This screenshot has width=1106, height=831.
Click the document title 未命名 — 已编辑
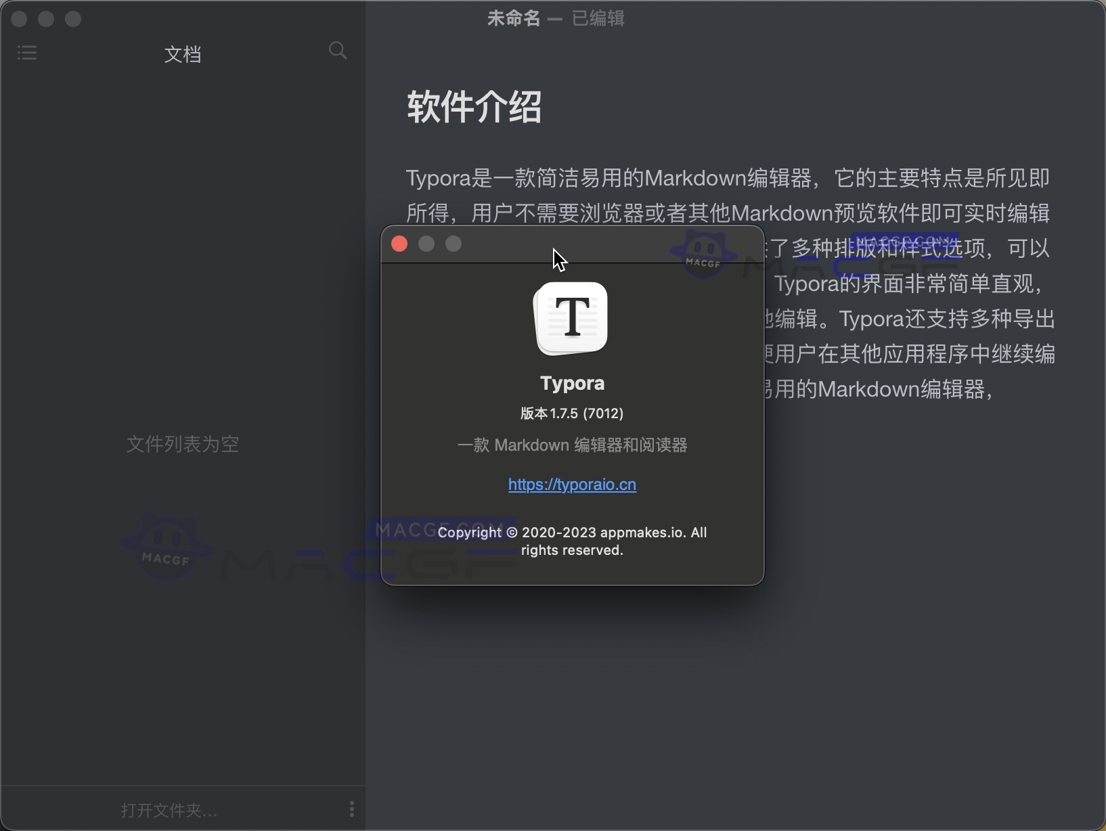click(x=555, y=18)
